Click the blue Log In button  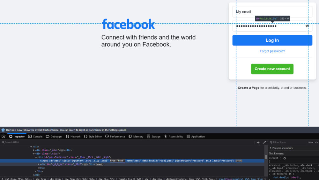click(x=272, y=40)
